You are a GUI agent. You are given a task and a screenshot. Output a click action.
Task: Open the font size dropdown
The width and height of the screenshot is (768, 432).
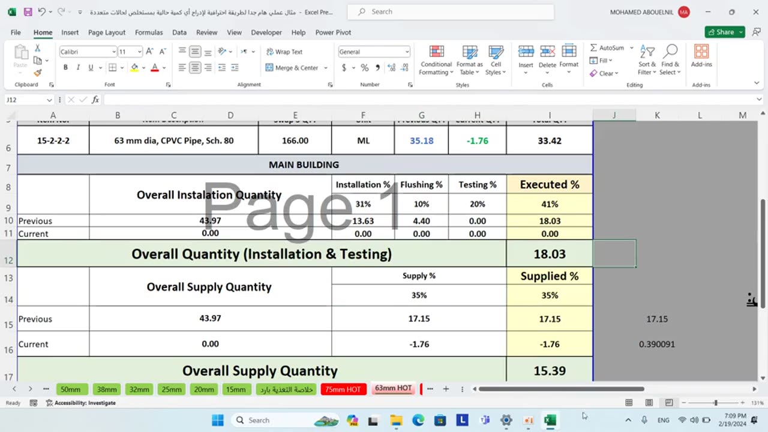[x=139, y=52]
